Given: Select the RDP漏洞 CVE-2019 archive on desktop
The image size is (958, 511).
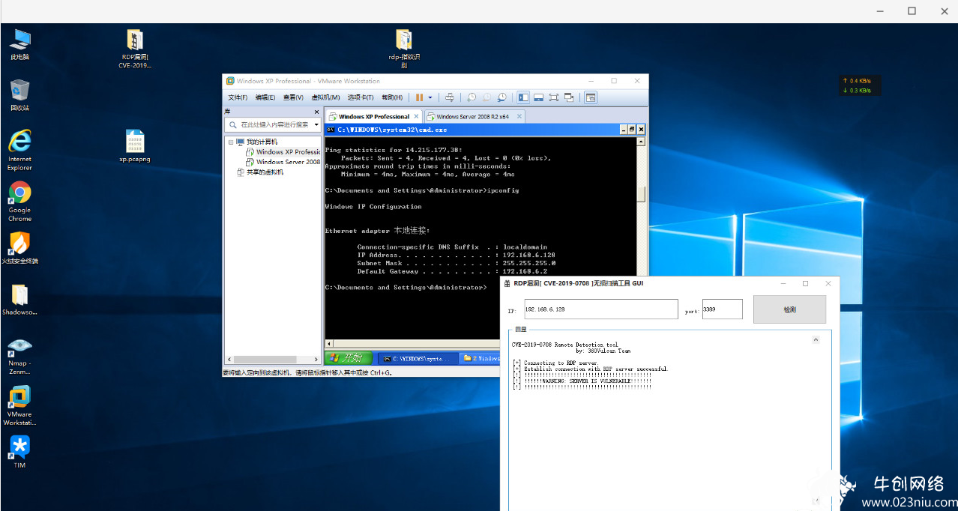Looking at the screenshot, I should coord(135,49).
